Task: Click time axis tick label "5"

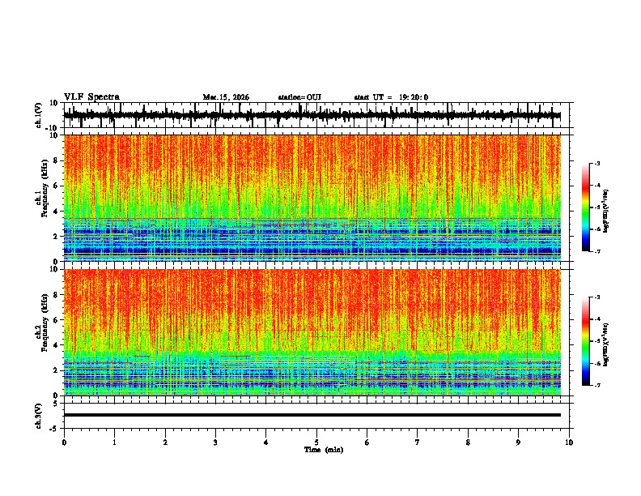Action: 316,443
